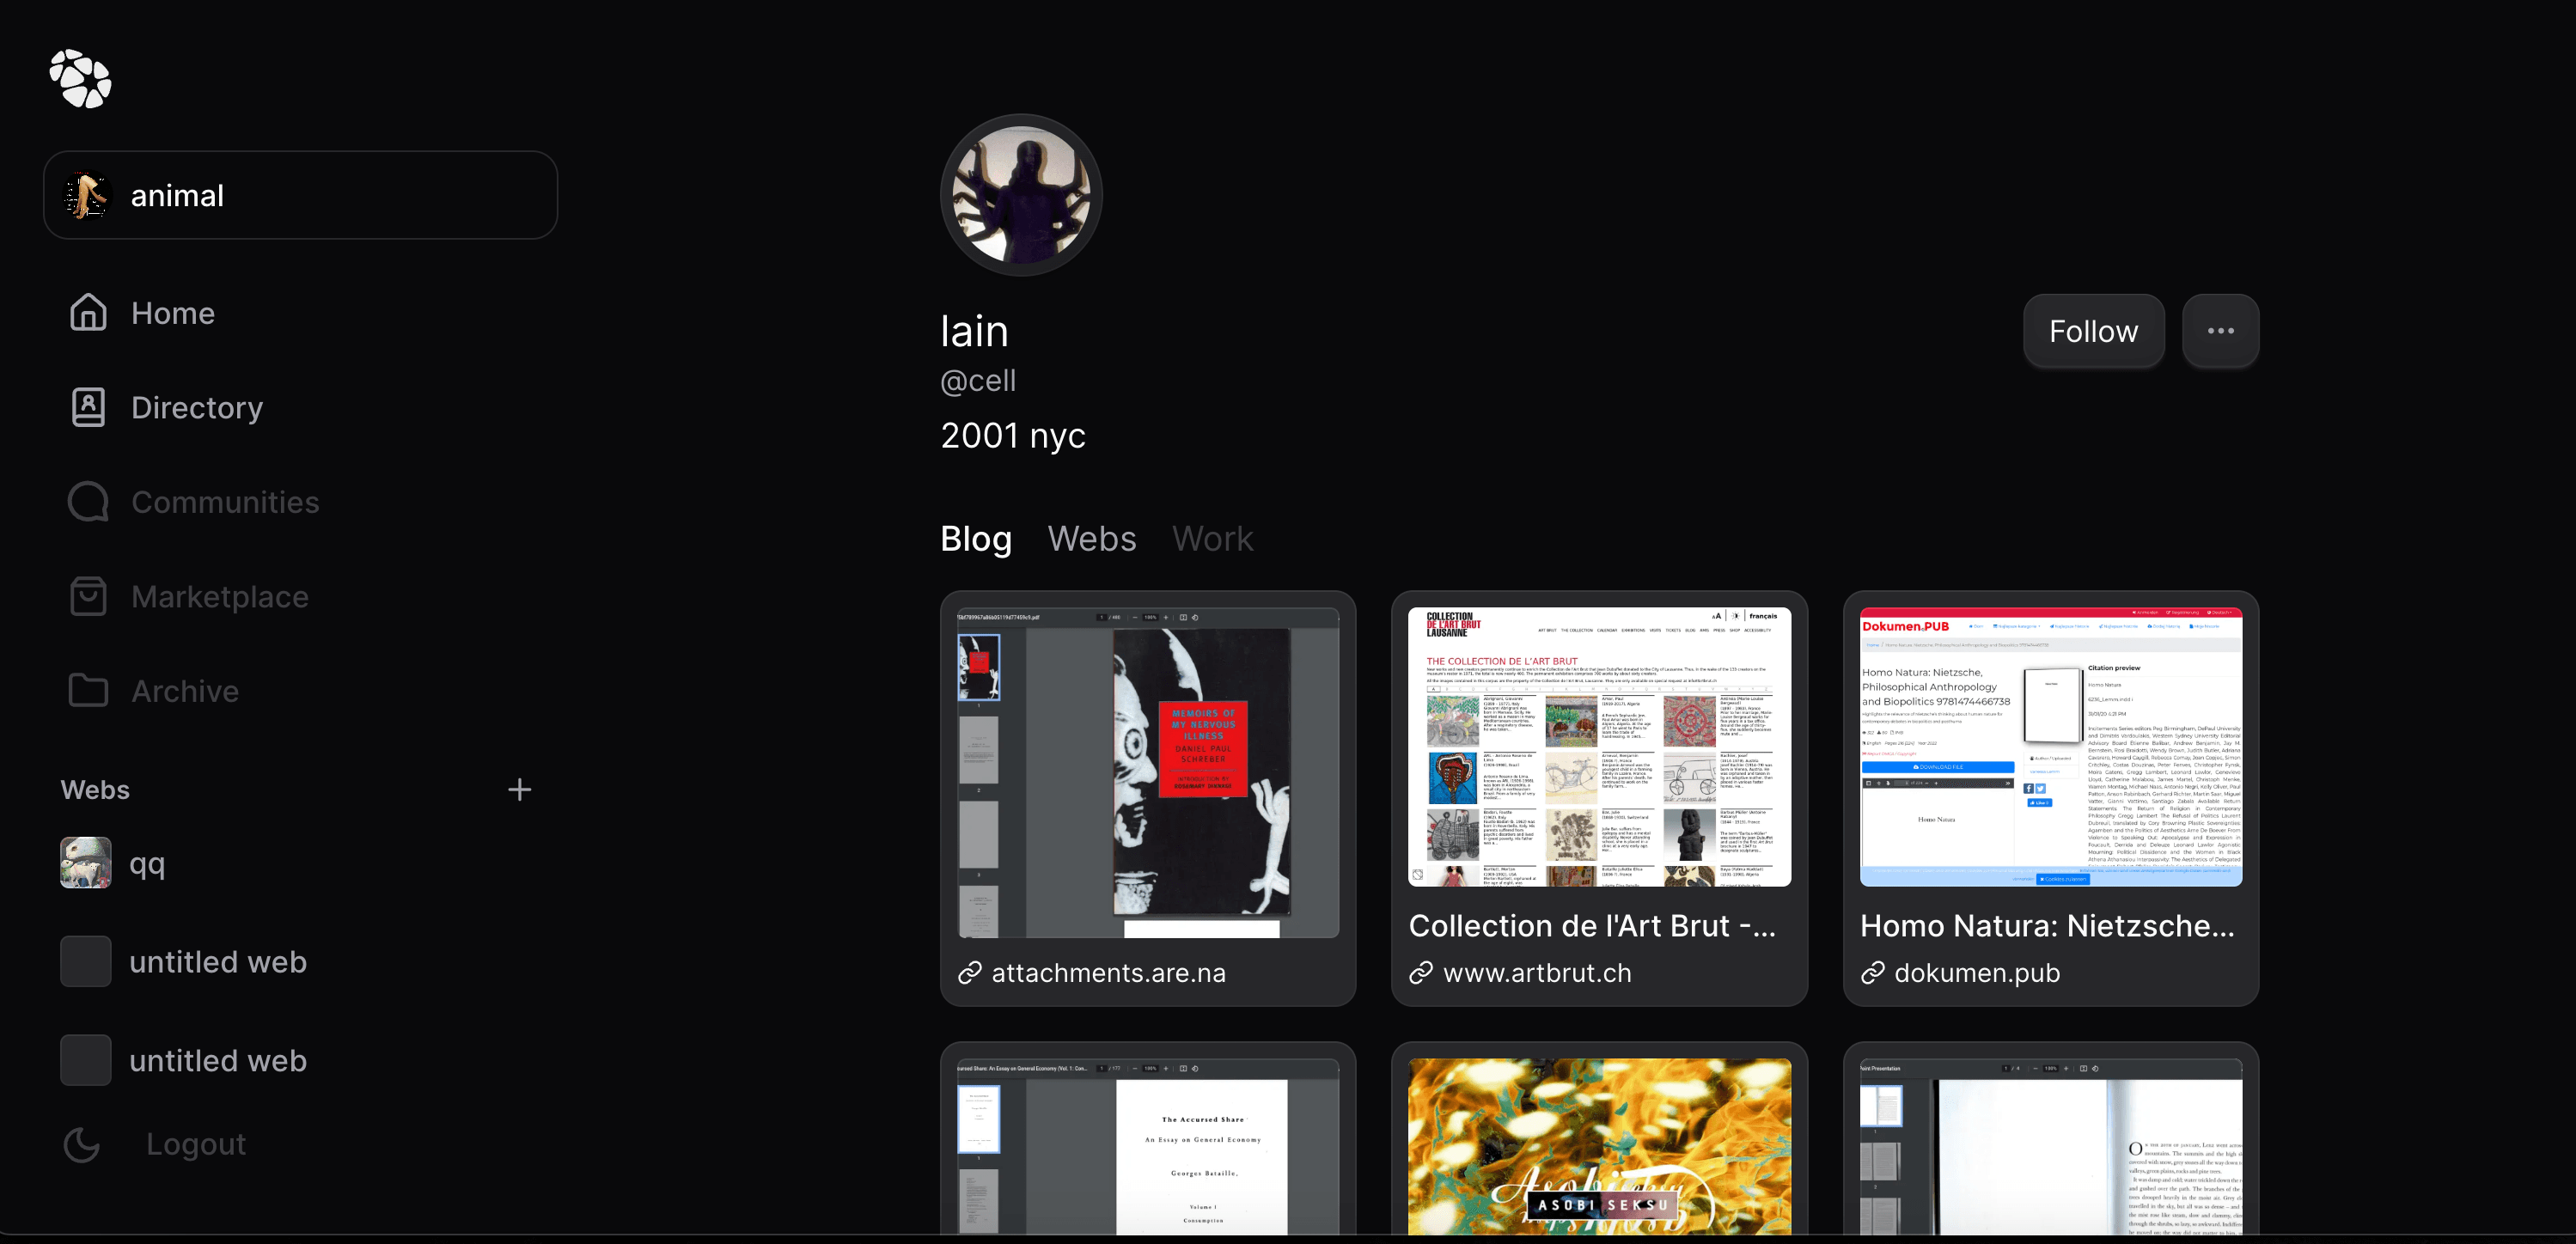
Task: Click lain's profile avatar image
Action: tap(1020, 193)
